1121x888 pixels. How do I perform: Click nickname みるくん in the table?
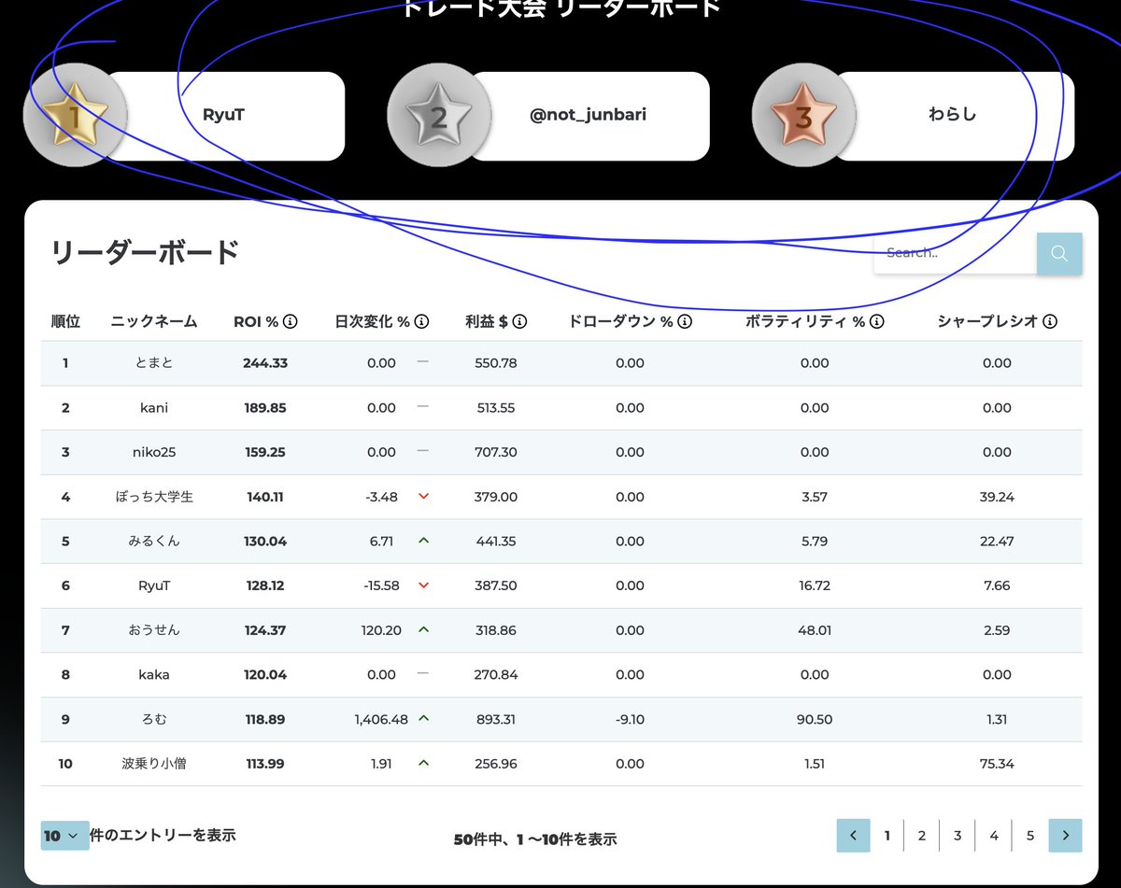154,541
